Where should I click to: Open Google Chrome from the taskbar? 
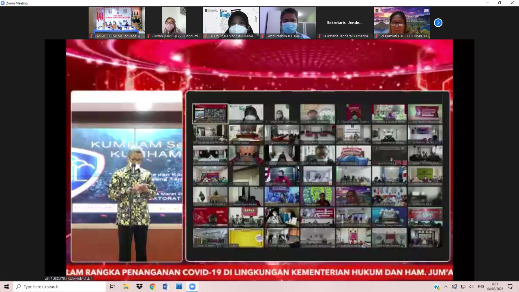(152, 287)
